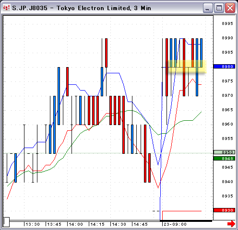Click the yellow highlighted zone near 8980
Viewport: 238px width, 230px height.
coord(187,67)
